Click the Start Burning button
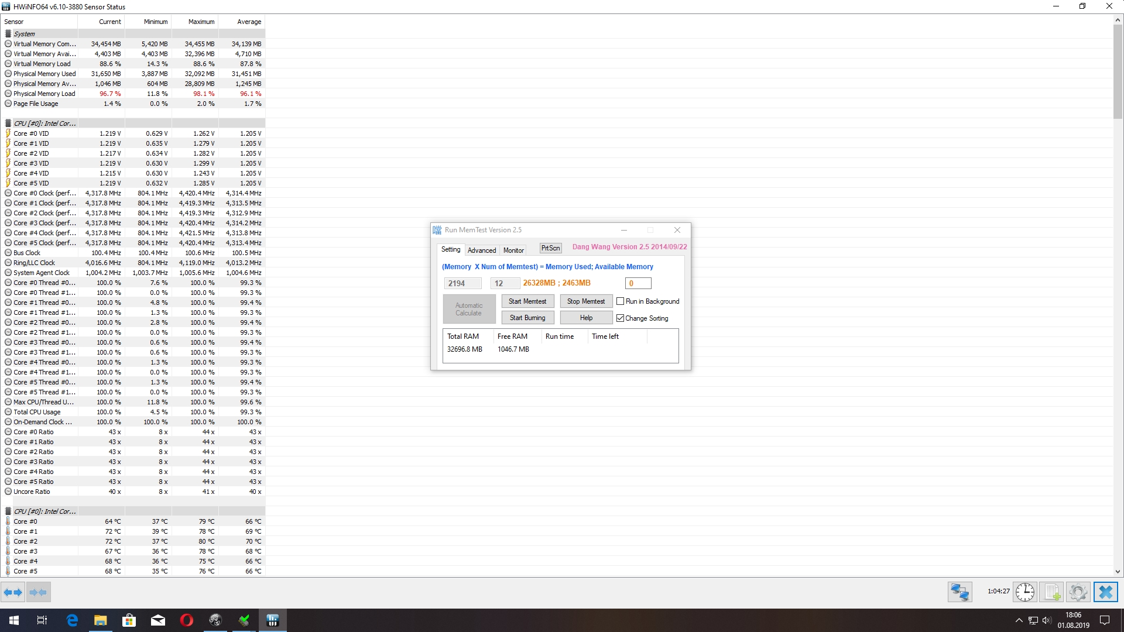This screenshot has width=1124, height=632. pos(527,318)
